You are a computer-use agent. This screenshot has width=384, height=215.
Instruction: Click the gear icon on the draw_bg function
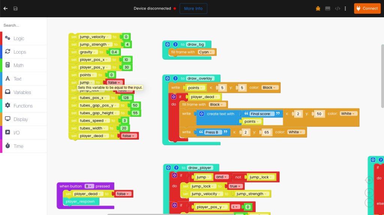point(168,44)
